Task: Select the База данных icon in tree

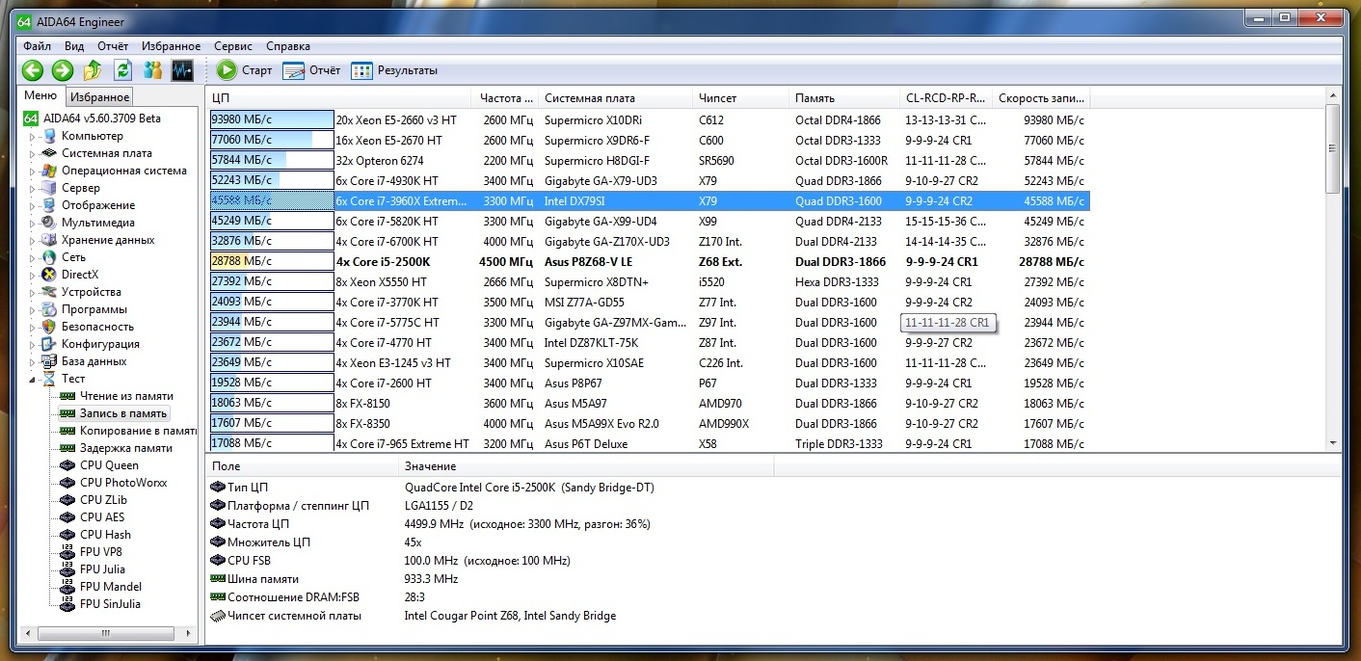Action: click(49, 361)
